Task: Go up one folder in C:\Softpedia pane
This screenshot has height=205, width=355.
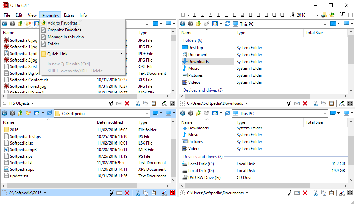Action: click(20, 113)
